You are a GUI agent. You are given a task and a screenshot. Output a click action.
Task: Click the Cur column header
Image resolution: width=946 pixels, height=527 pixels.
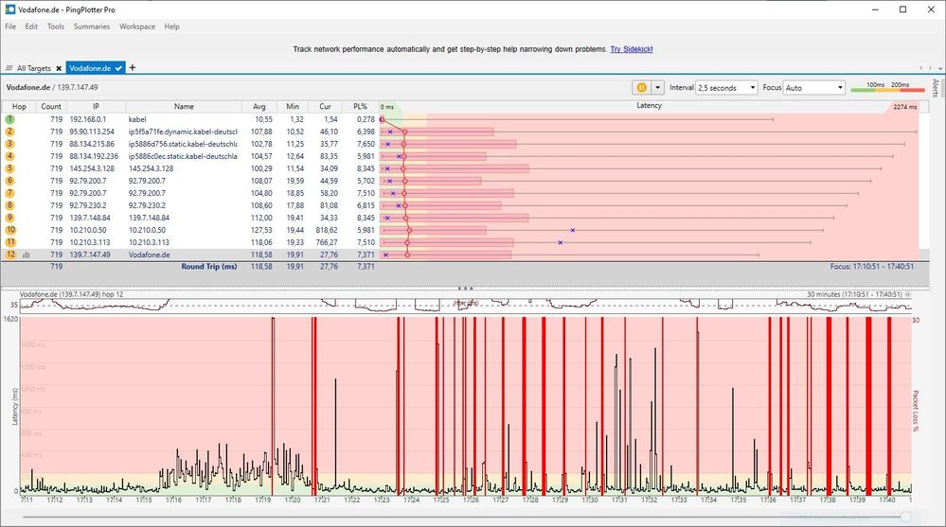click(x=325, y=106)
